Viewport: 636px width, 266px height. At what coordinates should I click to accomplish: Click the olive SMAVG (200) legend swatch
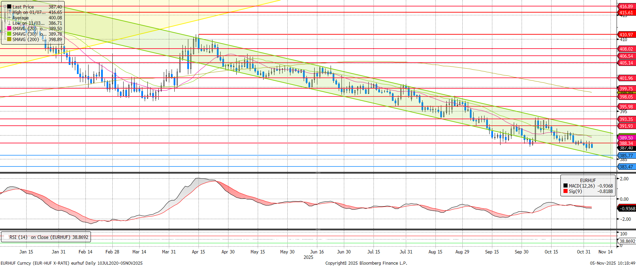tap(9, 39)
